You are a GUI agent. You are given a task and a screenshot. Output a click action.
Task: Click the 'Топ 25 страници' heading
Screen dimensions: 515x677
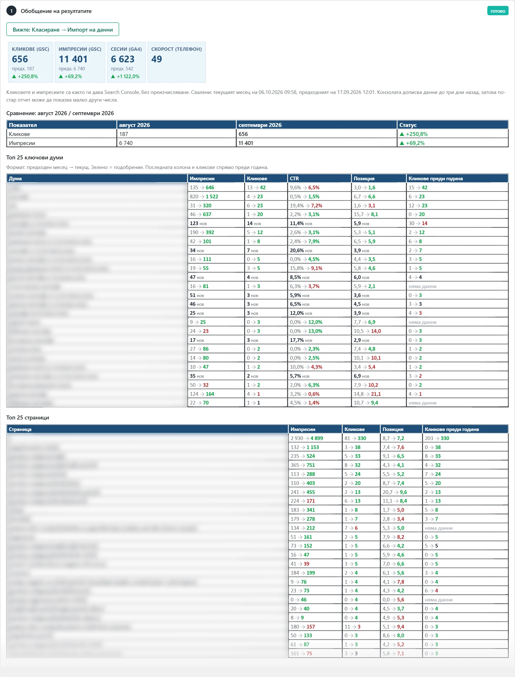pyautogui.click(x=28, y=418)
